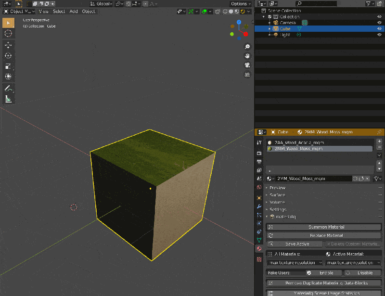Open the Output properties tab
This screenshot has height=296, width=385.
259,162
